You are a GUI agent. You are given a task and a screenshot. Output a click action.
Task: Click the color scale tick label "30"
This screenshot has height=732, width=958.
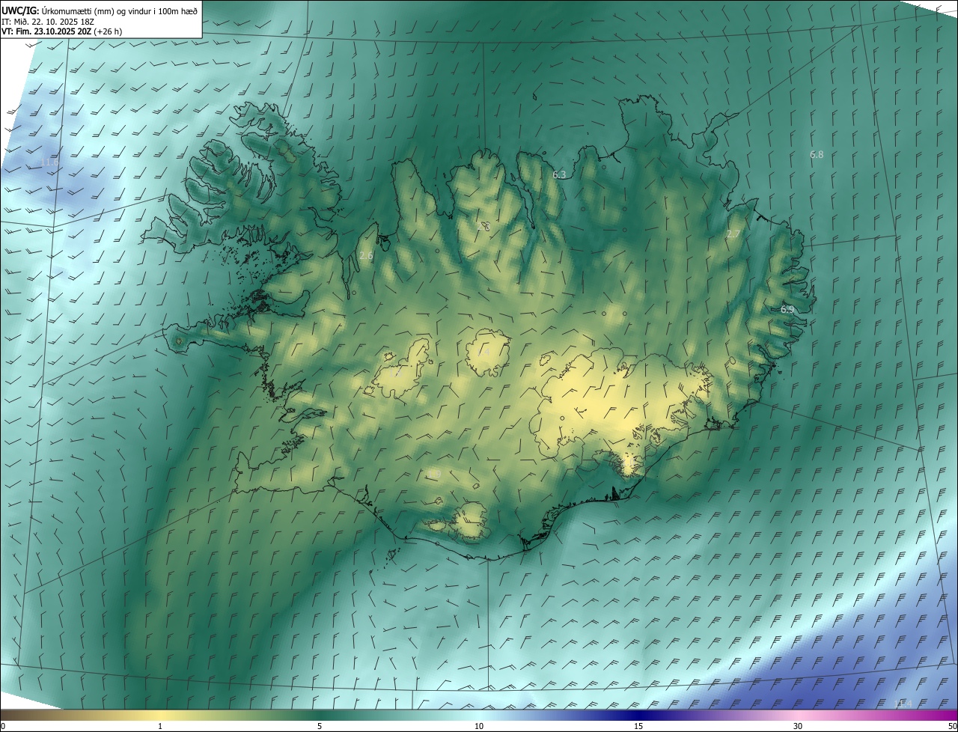pyautogui.click(x=798, y=726)
